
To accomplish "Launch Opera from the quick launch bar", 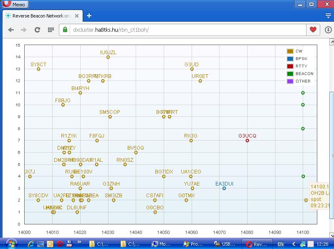I will tap(60, 244).
